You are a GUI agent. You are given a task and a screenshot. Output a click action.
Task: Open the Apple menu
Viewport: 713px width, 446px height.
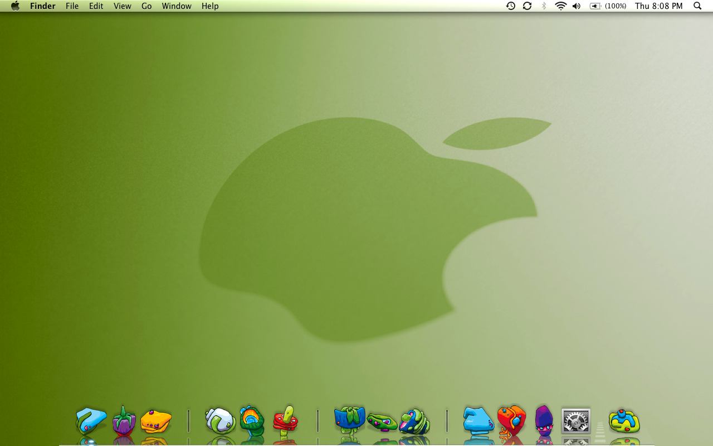(15, 6)
